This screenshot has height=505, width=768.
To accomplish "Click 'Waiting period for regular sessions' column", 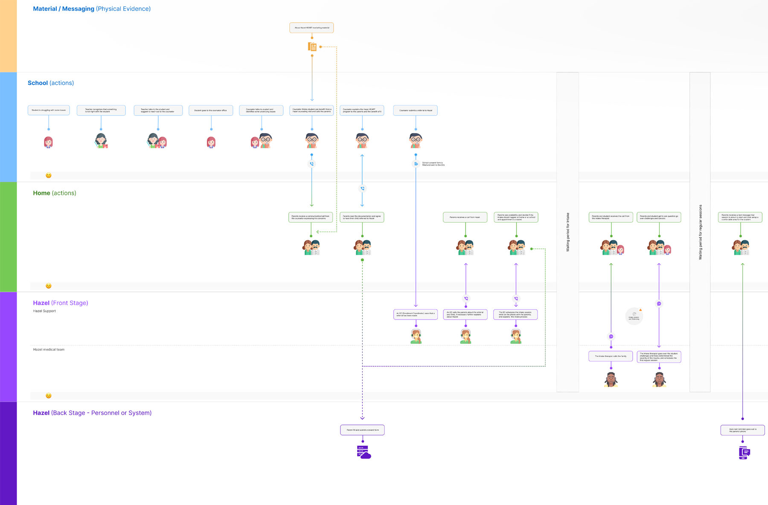I will pos(700,232).
